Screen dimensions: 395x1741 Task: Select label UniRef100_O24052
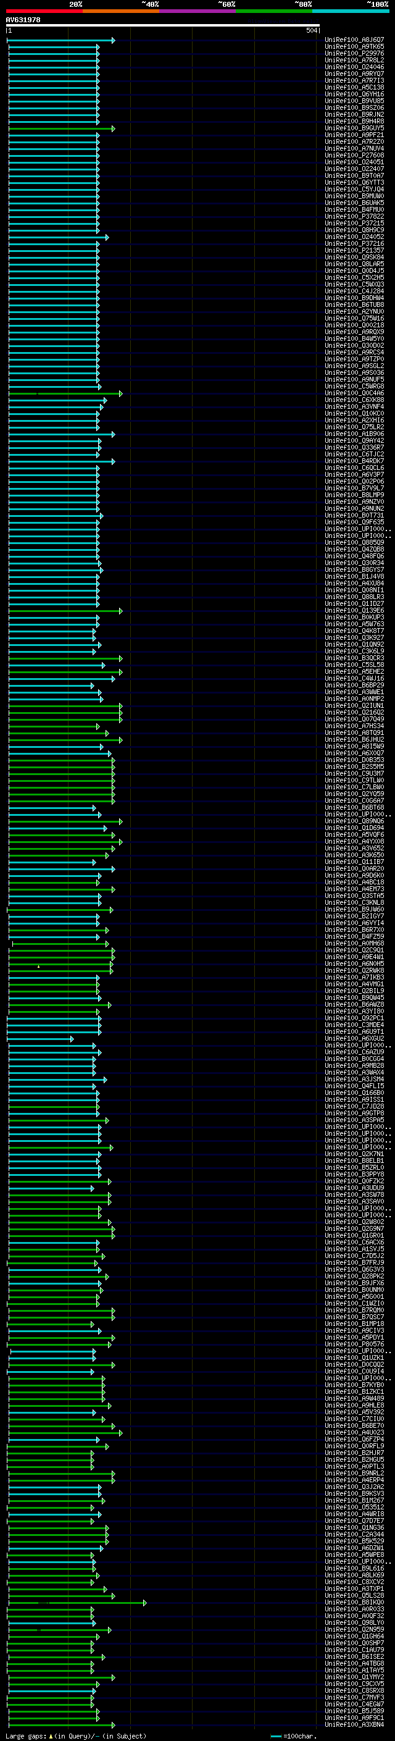point(354,237)
